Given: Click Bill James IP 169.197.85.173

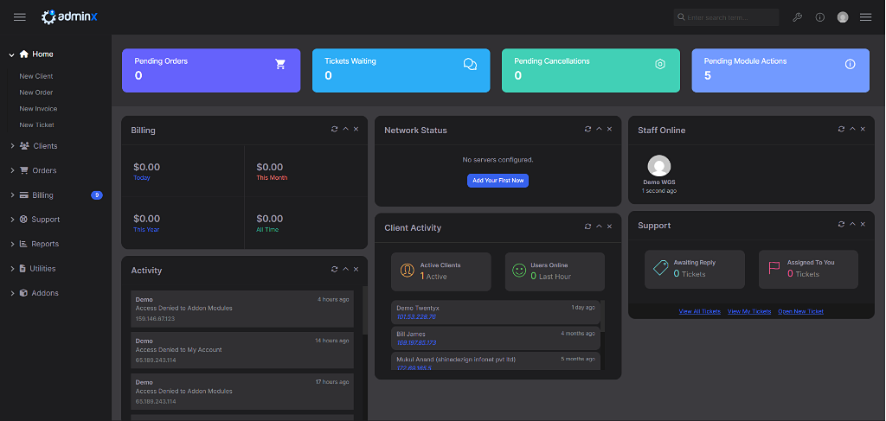Looking at the screenshot, I should (416, 343).
